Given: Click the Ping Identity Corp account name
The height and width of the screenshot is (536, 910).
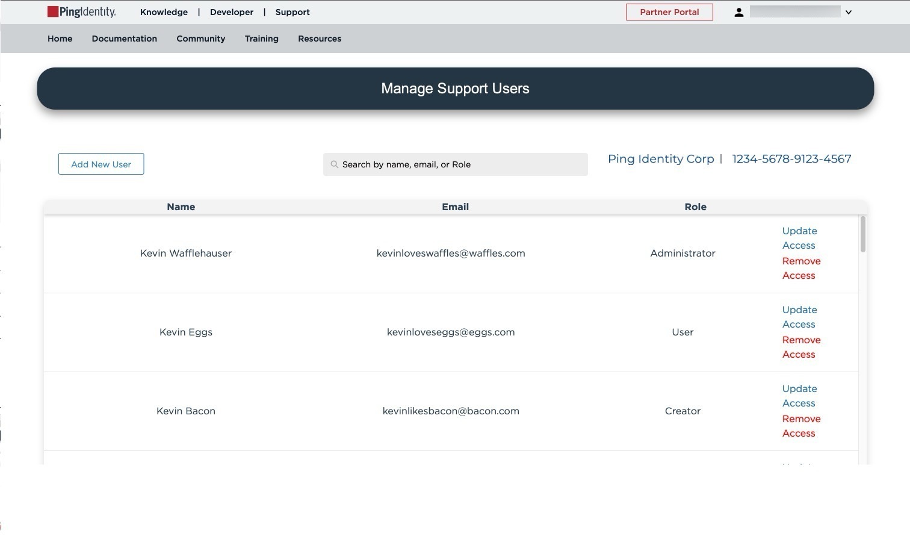Looking at the screenshot, I should (661, 159).
